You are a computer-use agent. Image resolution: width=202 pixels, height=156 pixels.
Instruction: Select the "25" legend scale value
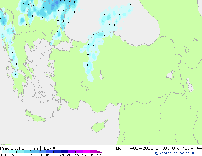point(62,155)
